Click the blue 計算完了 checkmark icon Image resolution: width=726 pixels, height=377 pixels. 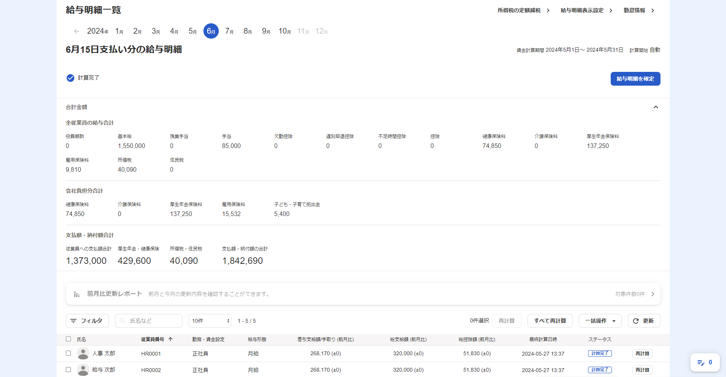pyautogui.click(x=70, y=78)
